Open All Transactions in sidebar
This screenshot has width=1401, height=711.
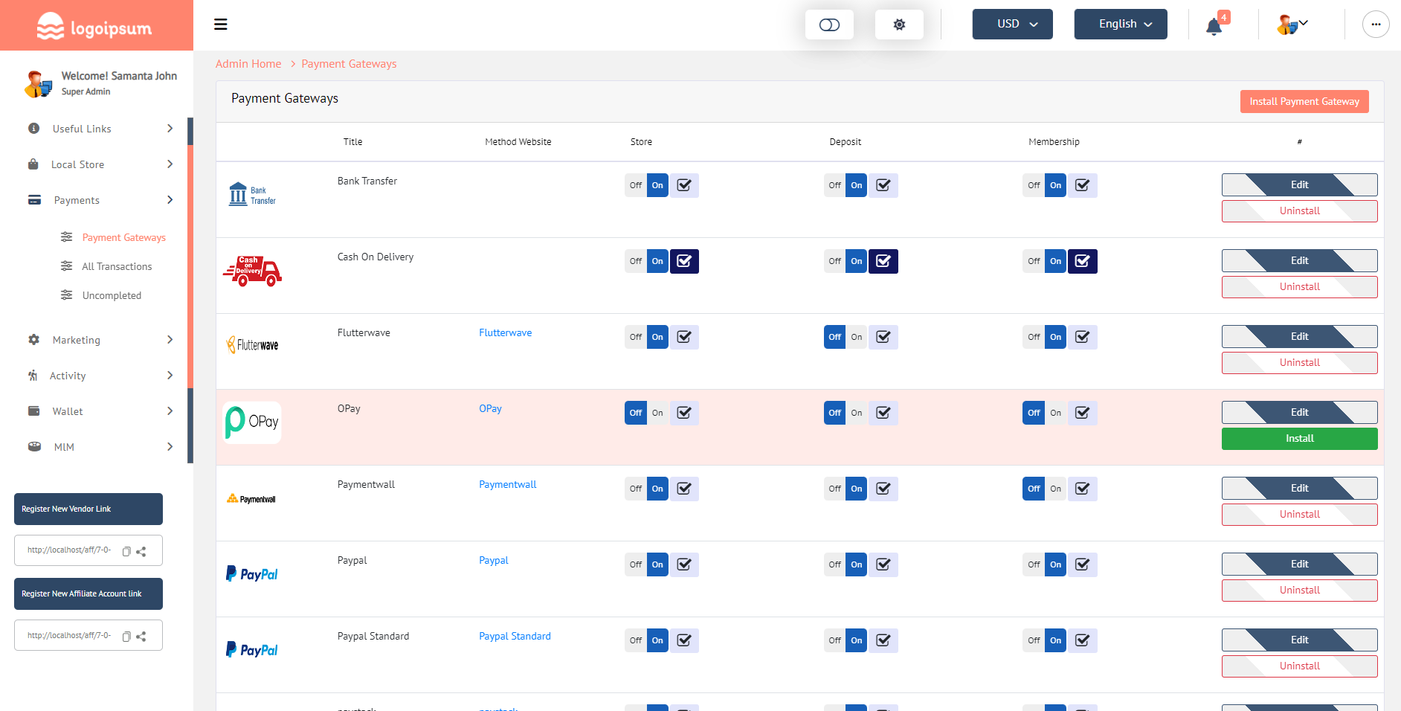[x=117, y=266]
